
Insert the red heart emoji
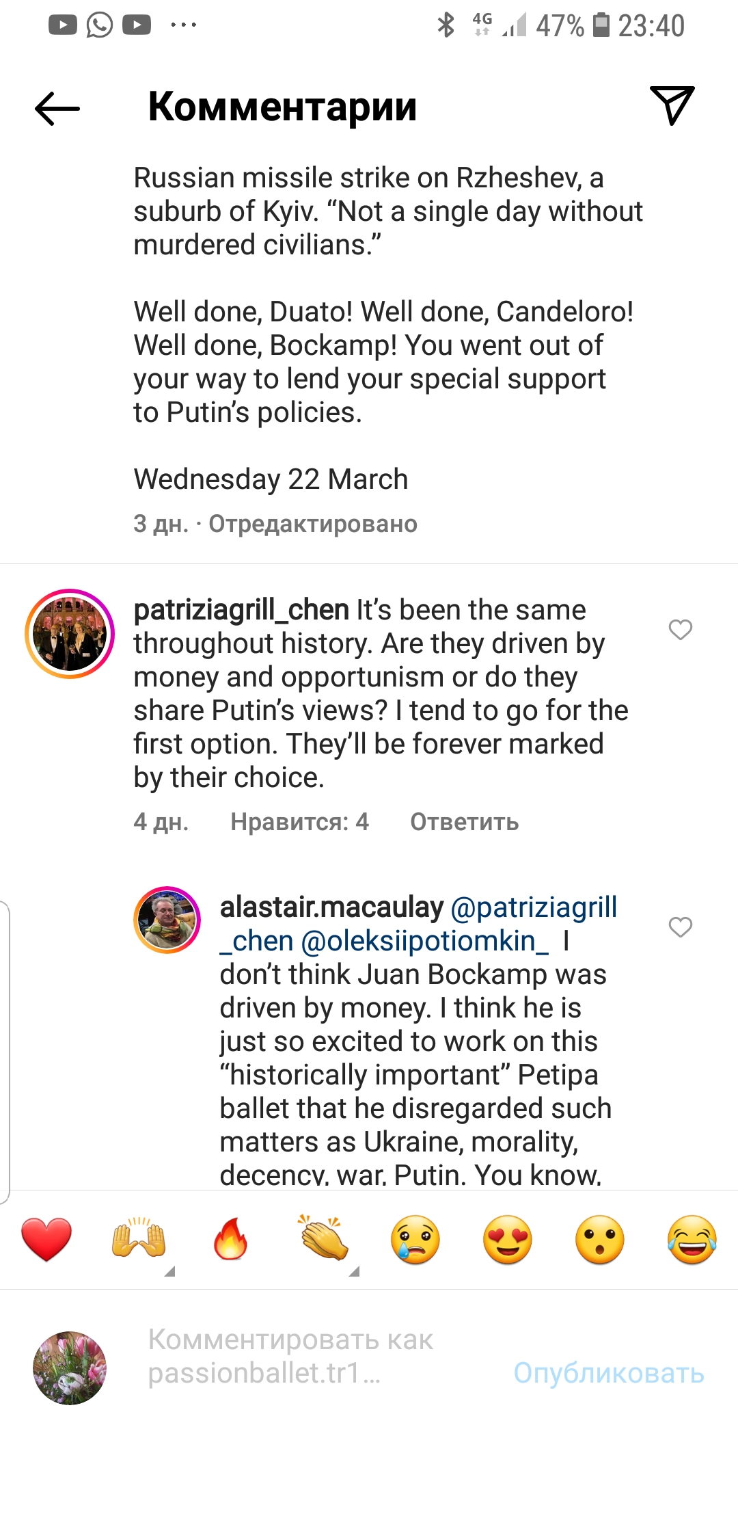(x=46, y=1239)
